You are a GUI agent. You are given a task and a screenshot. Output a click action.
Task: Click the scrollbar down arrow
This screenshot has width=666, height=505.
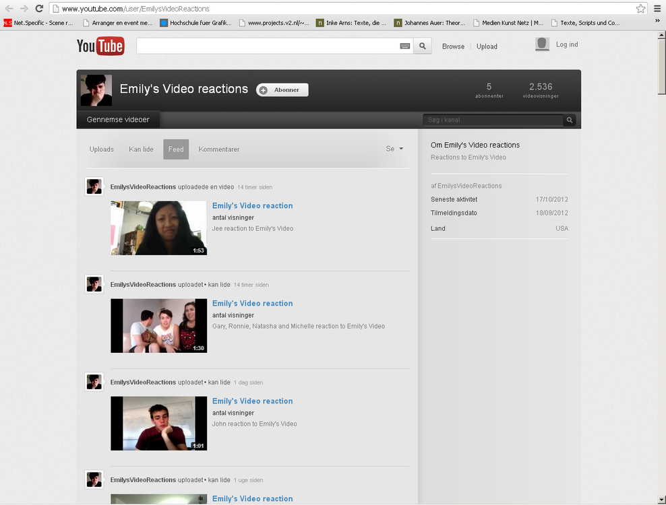662,500
